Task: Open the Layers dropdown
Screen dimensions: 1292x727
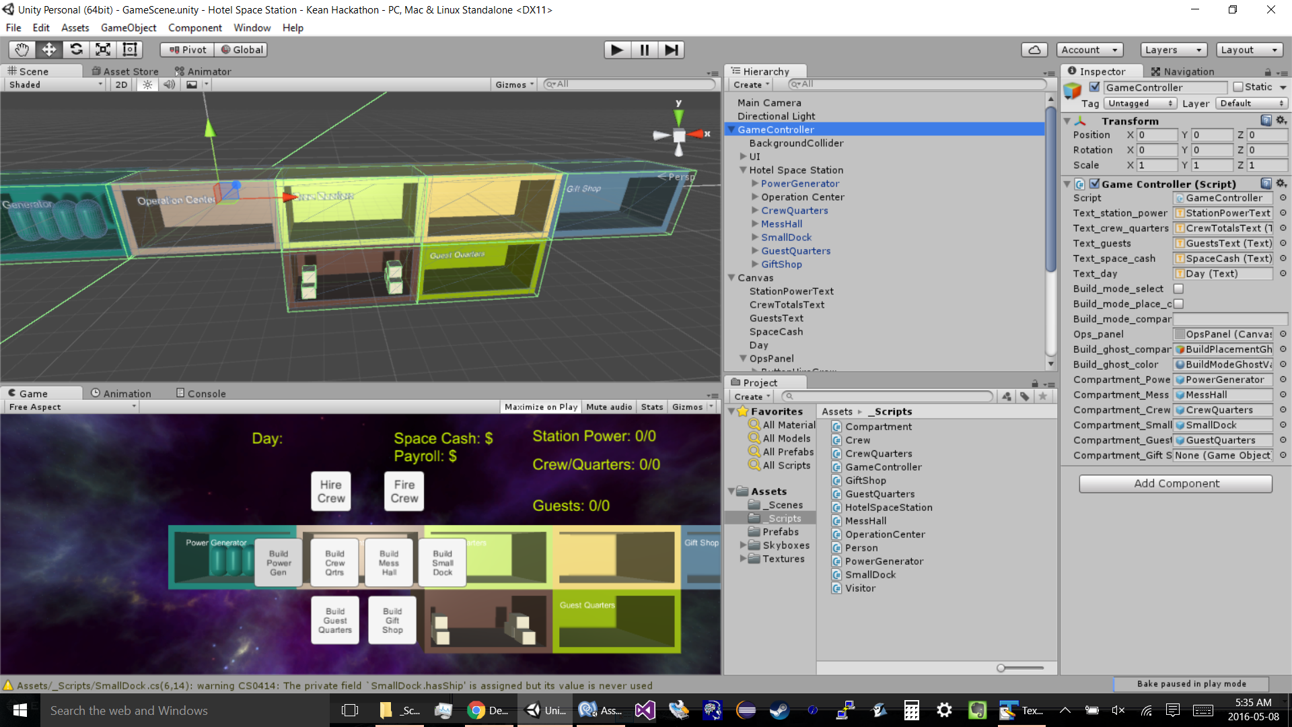Action: coord(1173,50)
